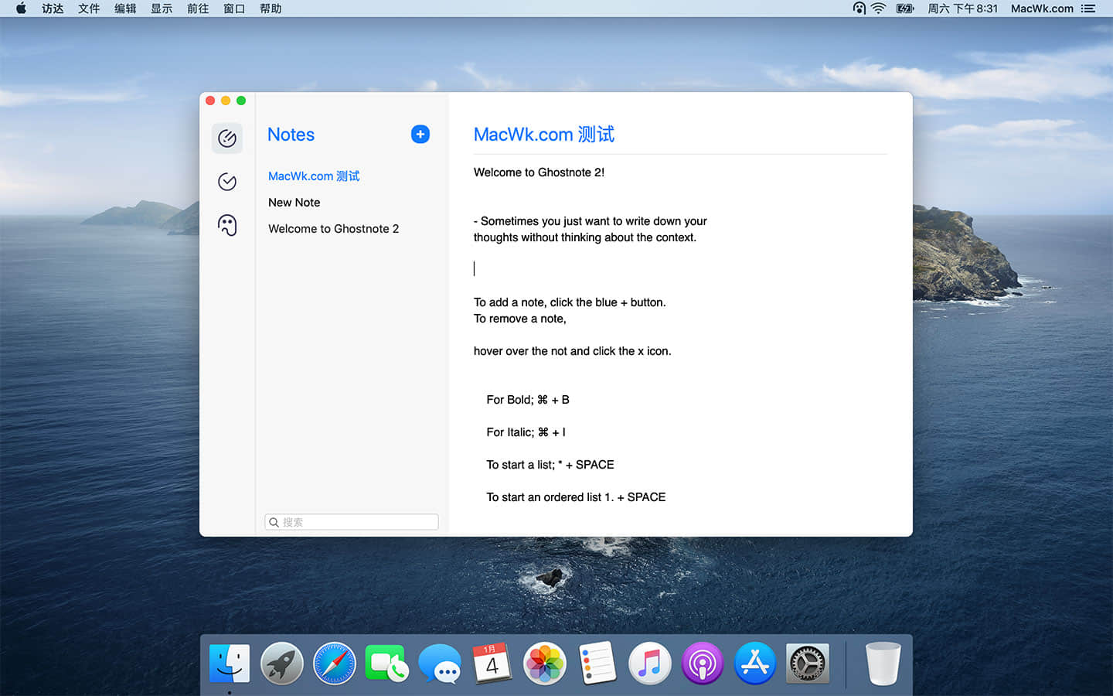Click the Ghostnote ghost icon in menu bar
This screenshot has height=696, width=1113.
point(859,9)
